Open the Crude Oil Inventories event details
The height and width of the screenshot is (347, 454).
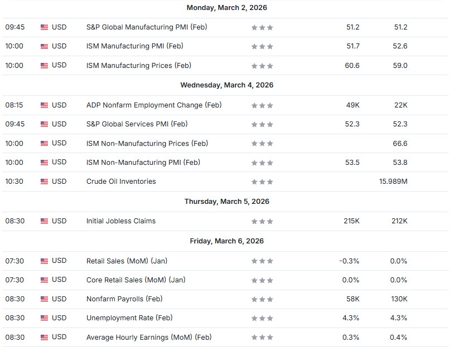tap(121, 181)
